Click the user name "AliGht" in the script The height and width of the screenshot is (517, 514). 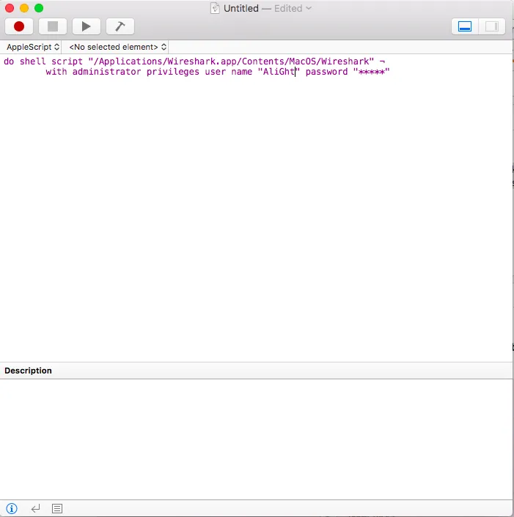coord(279,72)
